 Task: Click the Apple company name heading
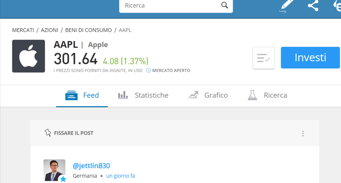coord(98,45)
